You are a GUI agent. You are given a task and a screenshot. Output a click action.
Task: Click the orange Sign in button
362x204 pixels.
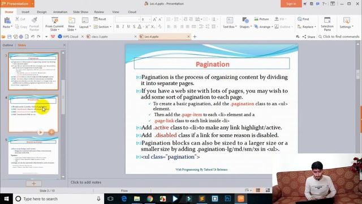(x=291, y=4)
